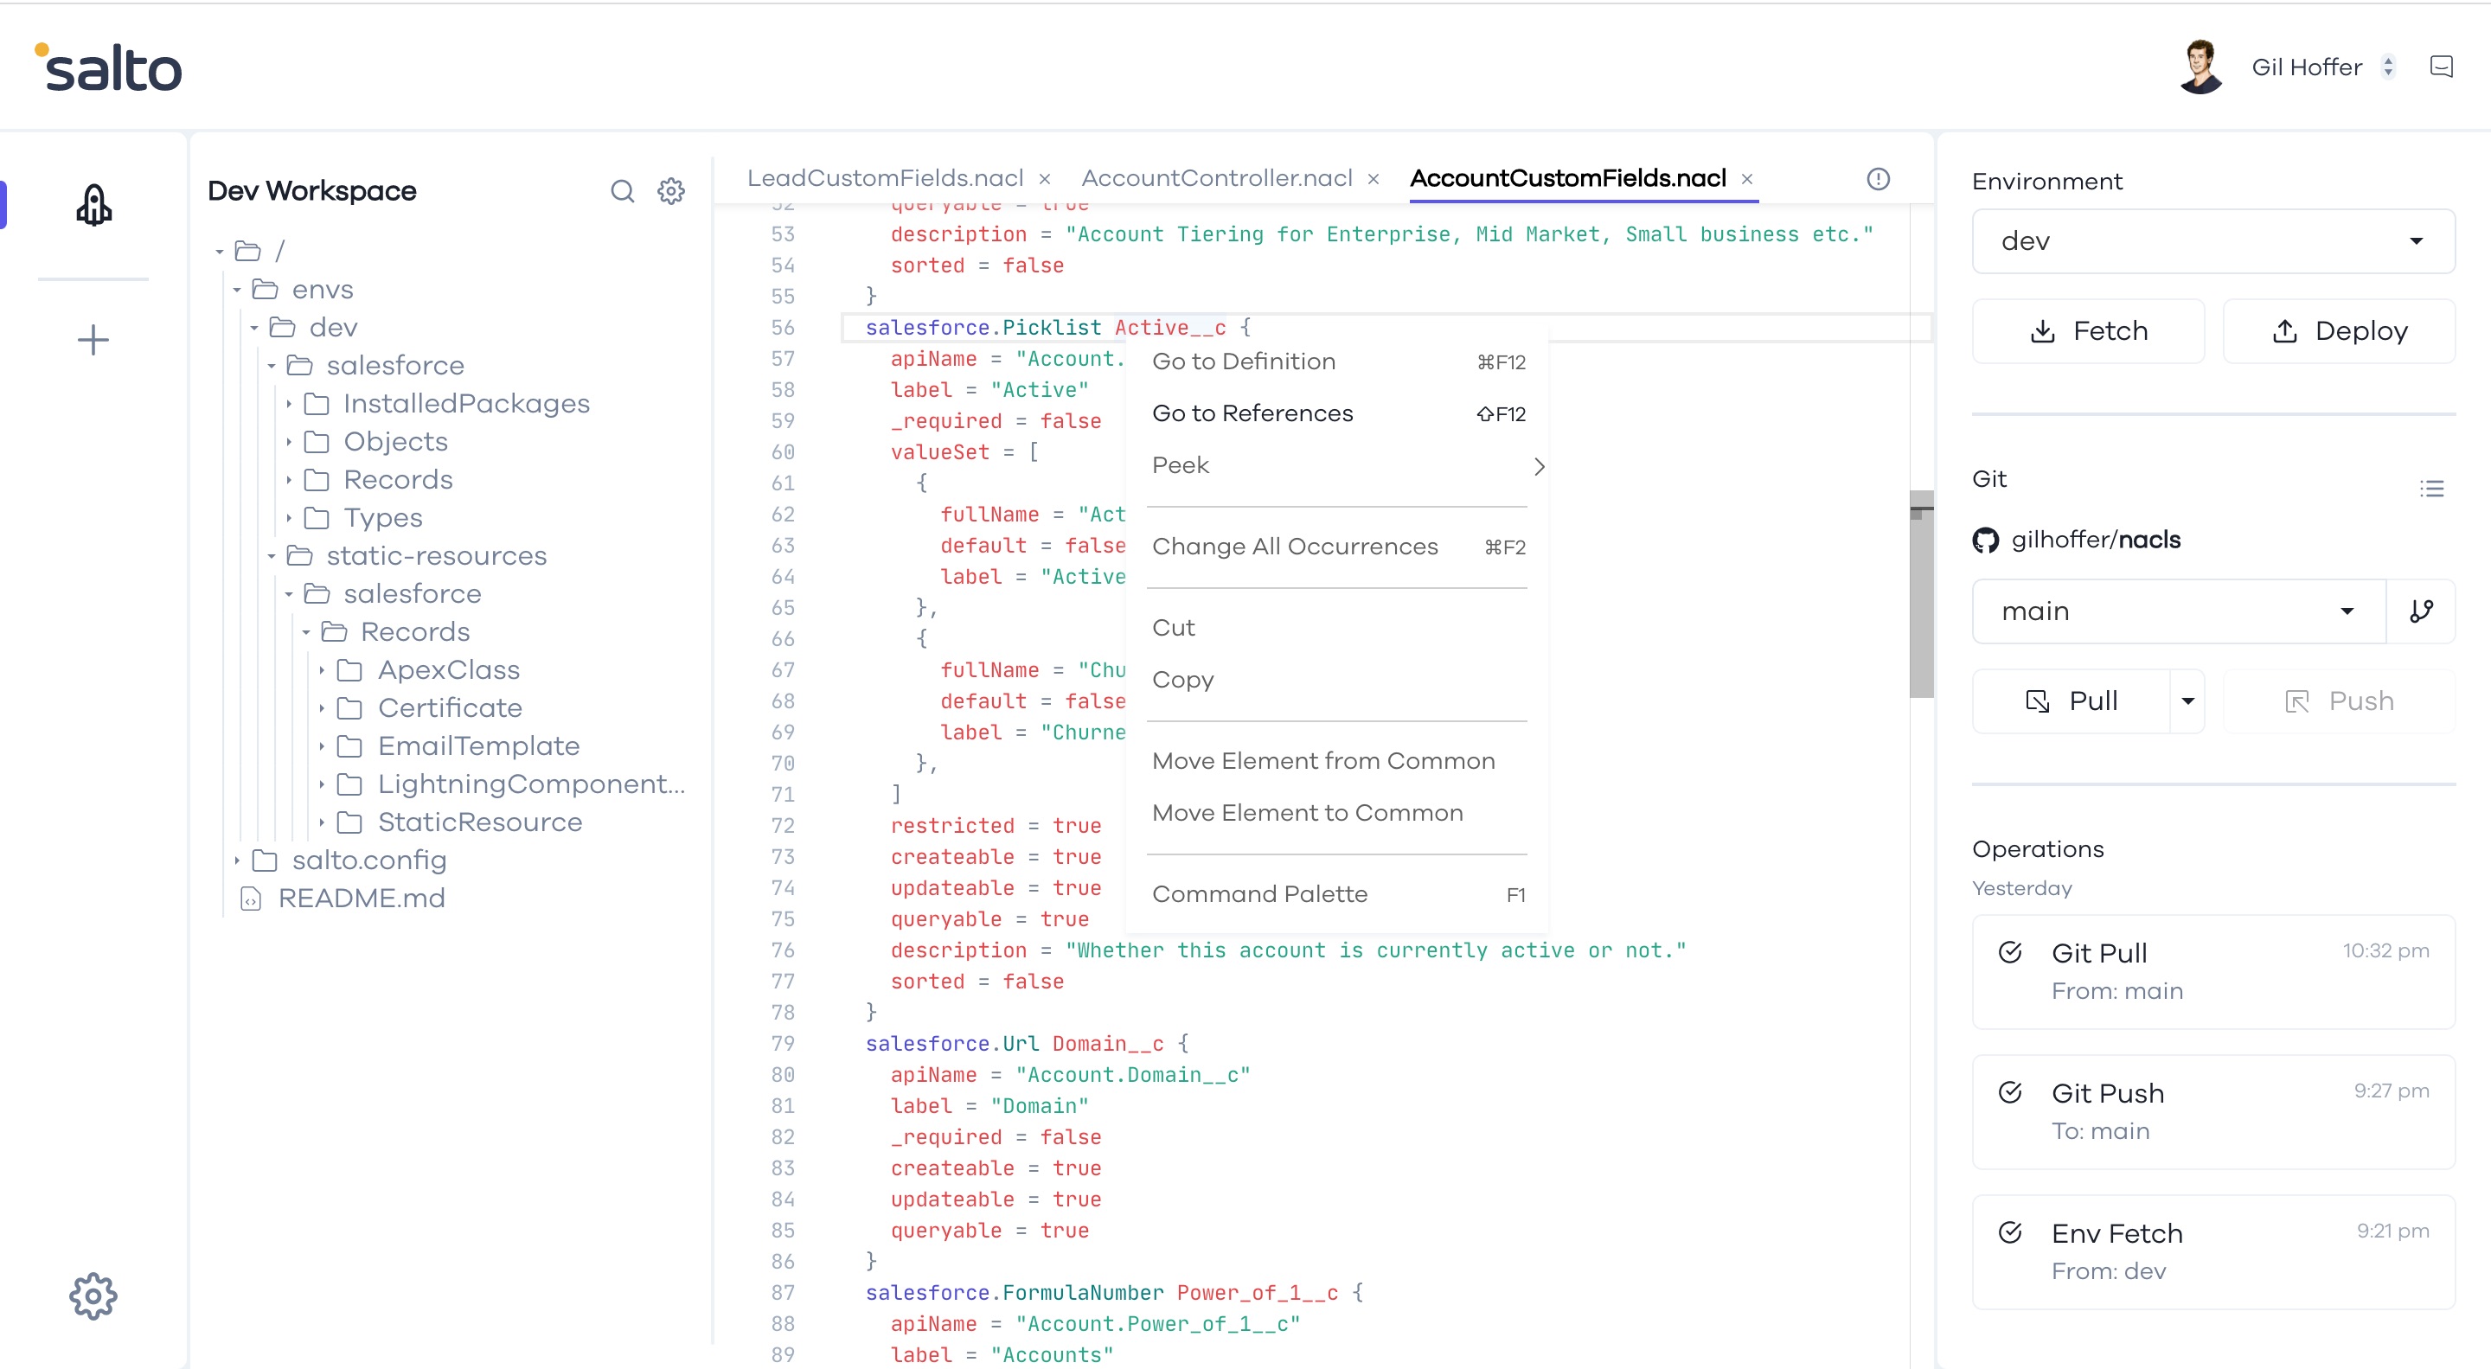Switch to AccountController.nacl tab
The image size is (2491, 1369).
1216,178
